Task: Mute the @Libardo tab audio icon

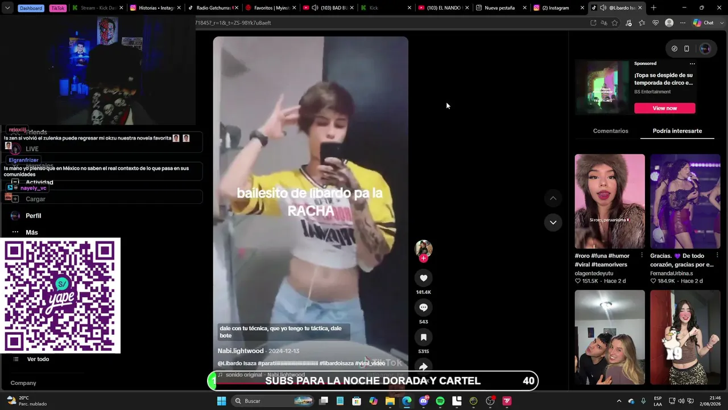Action: [x=603, y=8]
